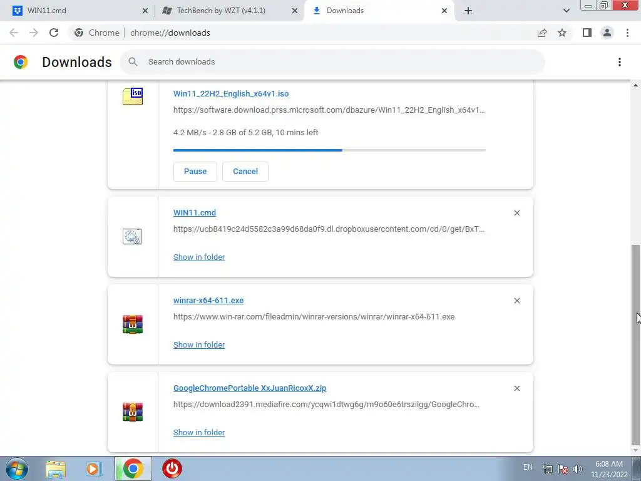This screenshot has width=641, height=481.
Task: Close the WIN11.cmd tab
Action: click(145, 11)
